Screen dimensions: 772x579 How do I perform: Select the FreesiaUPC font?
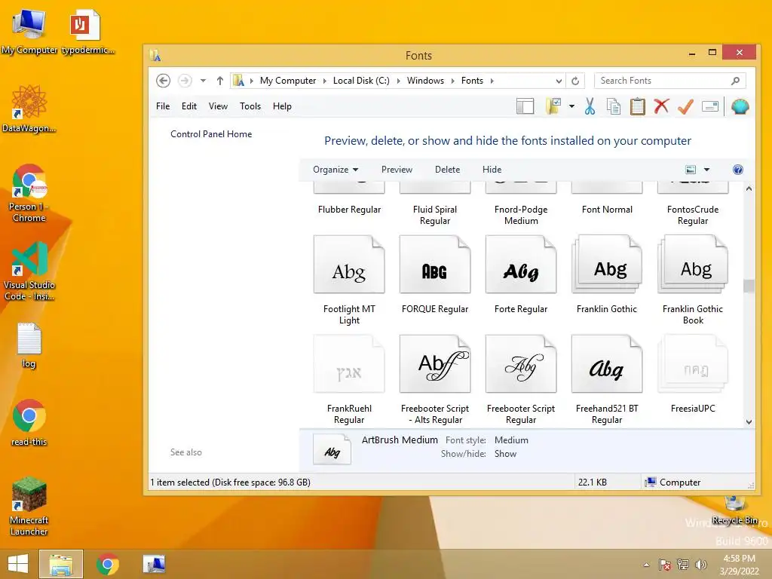point(693,374)
